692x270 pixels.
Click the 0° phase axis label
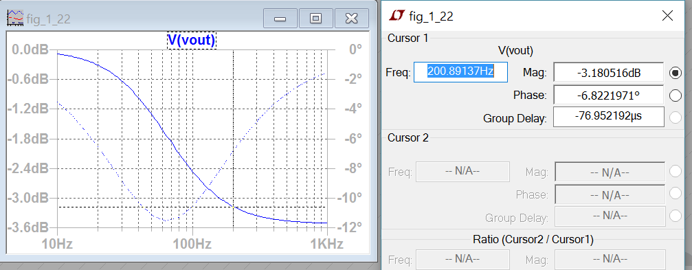[355, 49]
